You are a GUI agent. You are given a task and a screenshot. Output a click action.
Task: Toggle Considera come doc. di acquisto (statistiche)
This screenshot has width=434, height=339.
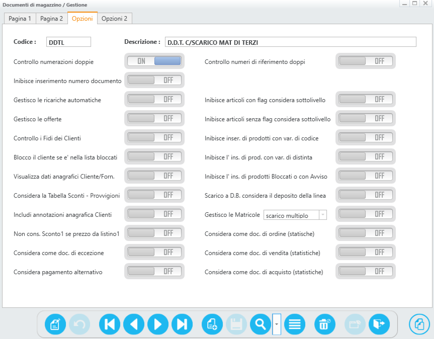[x=366, y=271]
